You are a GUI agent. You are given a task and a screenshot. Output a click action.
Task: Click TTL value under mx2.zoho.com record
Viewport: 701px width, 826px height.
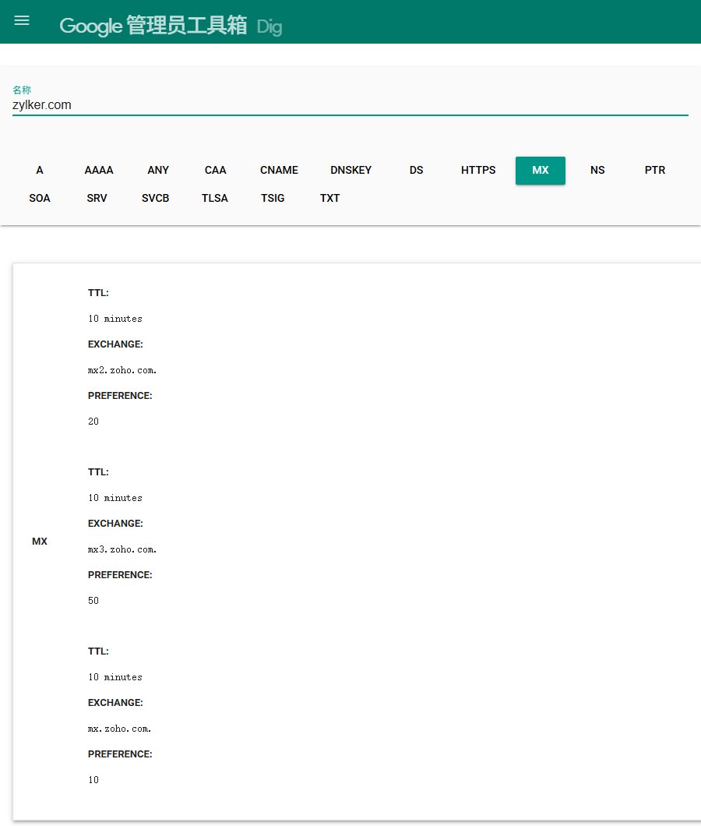coord(115,319)
